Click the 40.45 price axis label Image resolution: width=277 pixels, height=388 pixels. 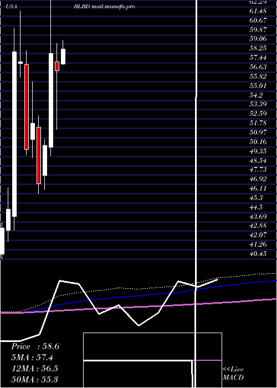[258, 254]
